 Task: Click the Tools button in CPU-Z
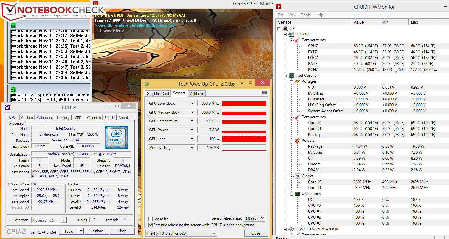point(69,231)
